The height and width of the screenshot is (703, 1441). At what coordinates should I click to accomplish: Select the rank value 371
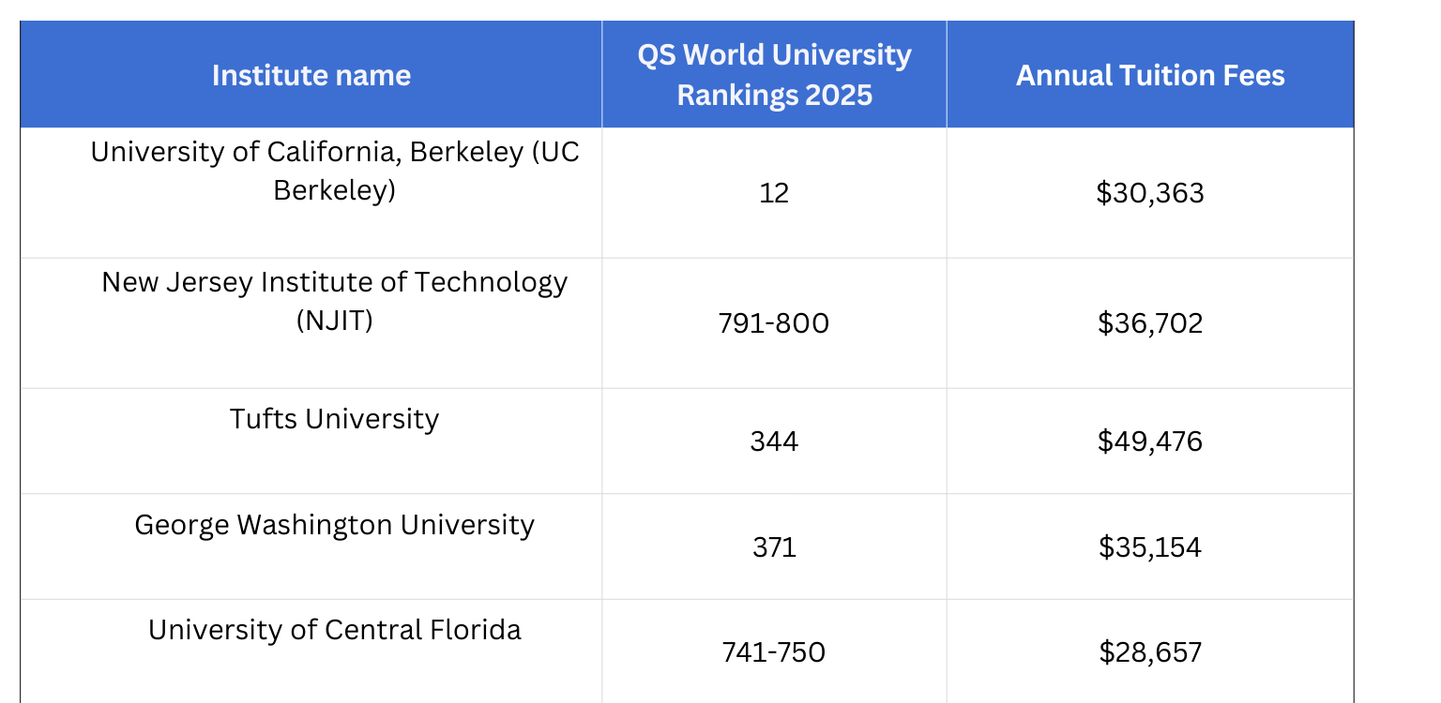coord(774,546)
